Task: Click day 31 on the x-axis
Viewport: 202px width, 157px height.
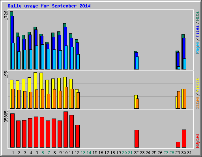Action: [x=189, y=153]
